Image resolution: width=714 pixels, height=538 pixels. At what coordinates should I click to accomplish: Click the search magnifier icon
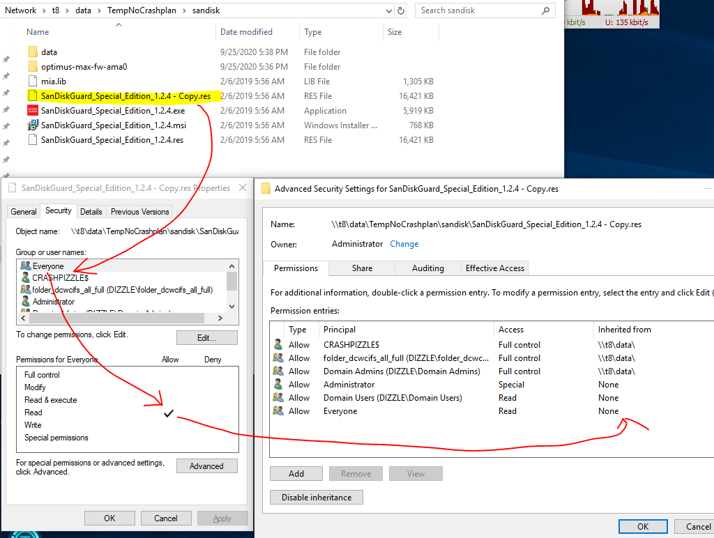coord(545,10)
